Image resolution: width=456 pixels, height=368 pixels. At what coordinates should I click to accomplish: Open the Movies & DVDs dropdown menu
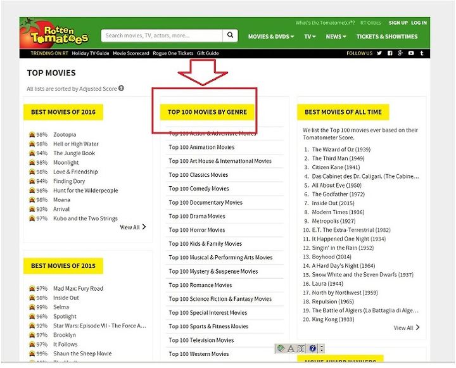(271, 37)
